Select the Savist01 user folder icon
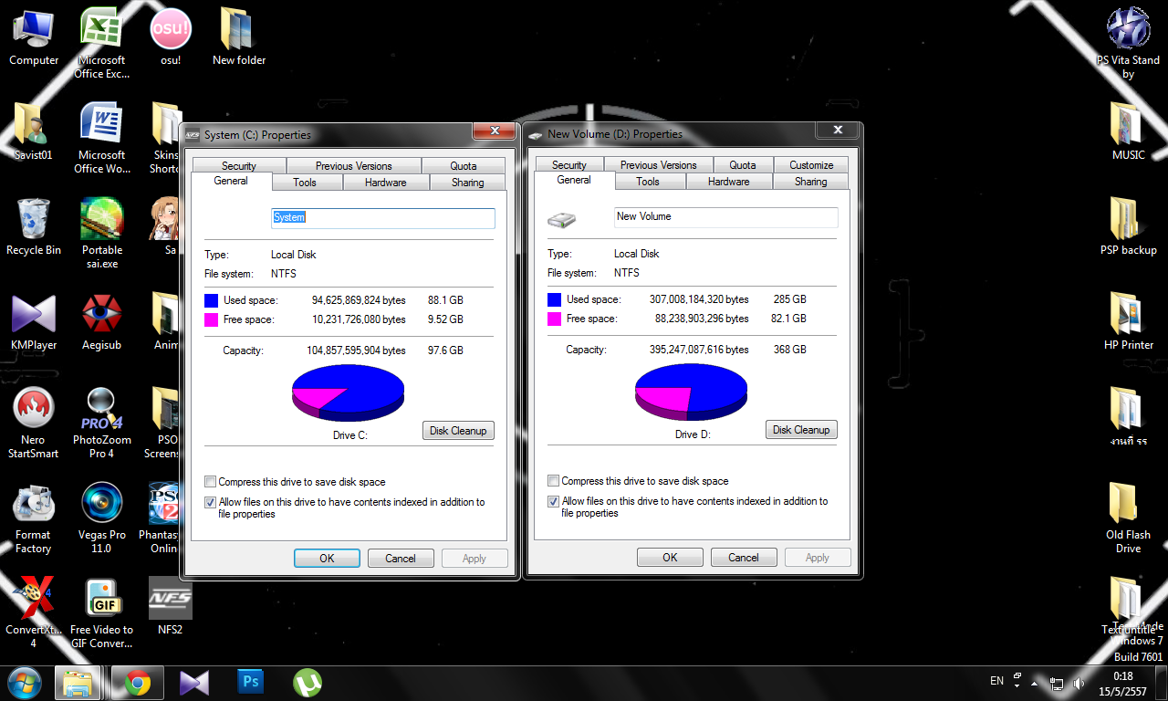The height and width of the screenshot is (701, 1168). click(34, 132)
